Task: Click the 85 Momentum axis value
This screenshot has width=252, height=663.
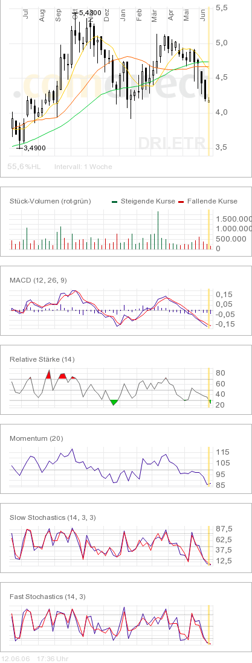Action: 220,485
